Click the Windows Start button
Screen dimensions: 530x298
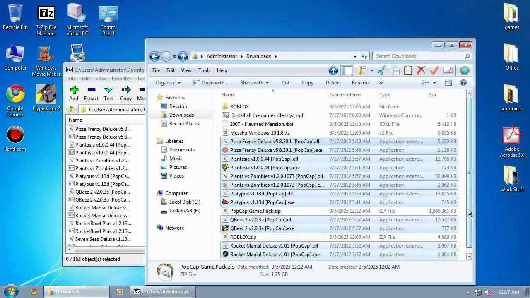pyautogui.click(x=11, y=291)
